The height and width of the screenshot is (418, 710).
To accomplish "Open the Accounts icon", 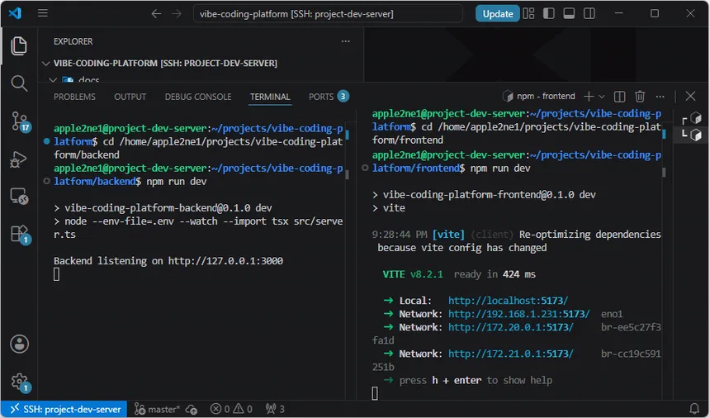I will coord(20,344).
